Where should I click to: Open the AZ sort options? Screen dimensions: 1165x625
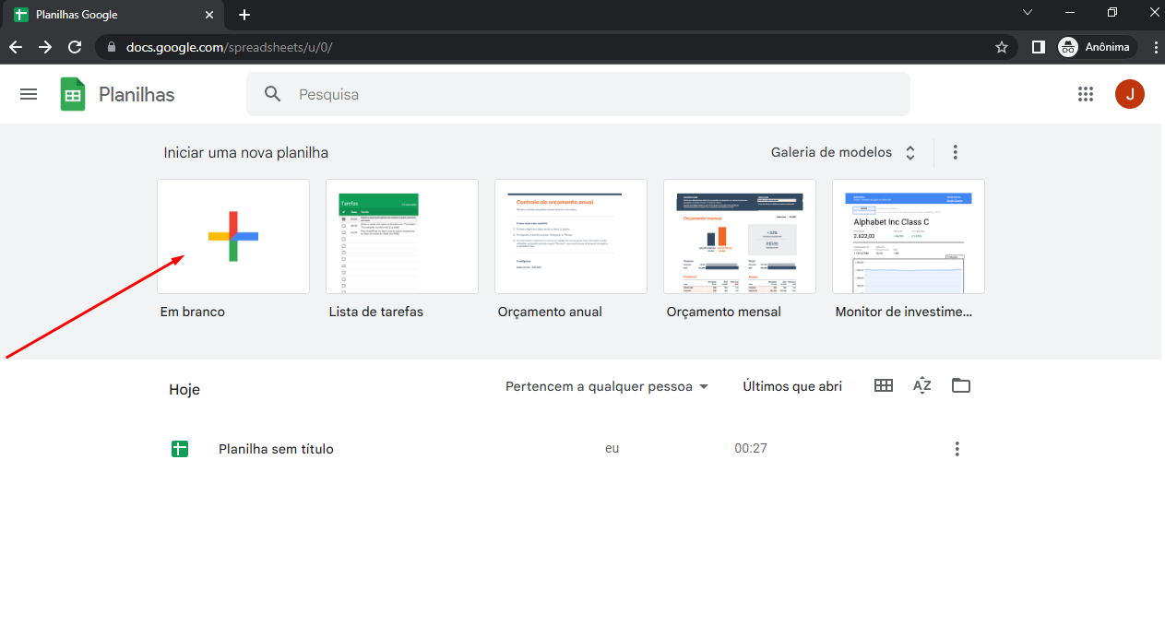[x=921, y=386]
